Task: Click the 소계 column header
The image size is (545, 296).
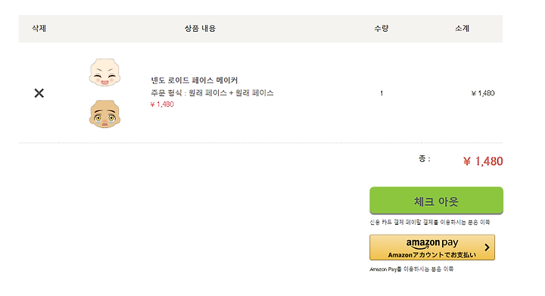Action: [x=462, y=29]
